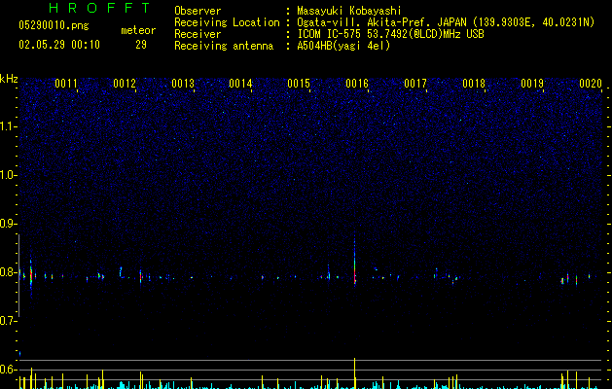
Task: Click the 0019 time marker
Action: (x=532, y=84)
